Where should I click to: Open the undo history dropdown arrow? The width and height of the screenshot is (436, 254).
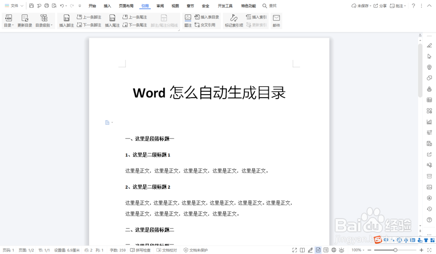tap(66, 6)
